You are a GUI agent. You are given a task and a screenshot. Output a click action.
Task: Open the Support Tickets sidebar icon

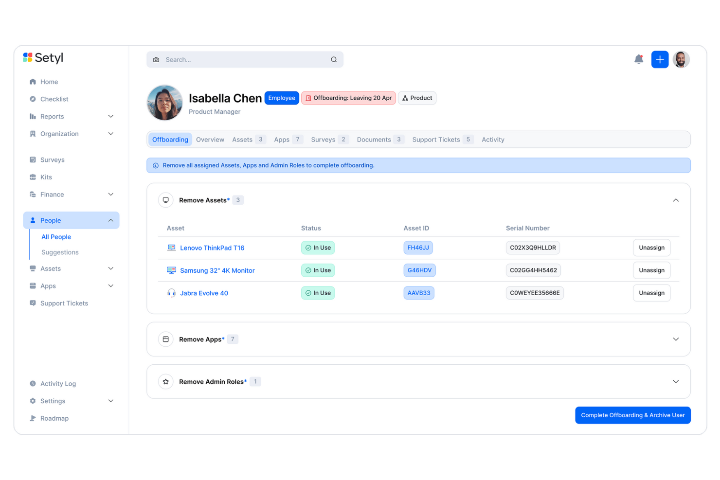click(33, 303)
